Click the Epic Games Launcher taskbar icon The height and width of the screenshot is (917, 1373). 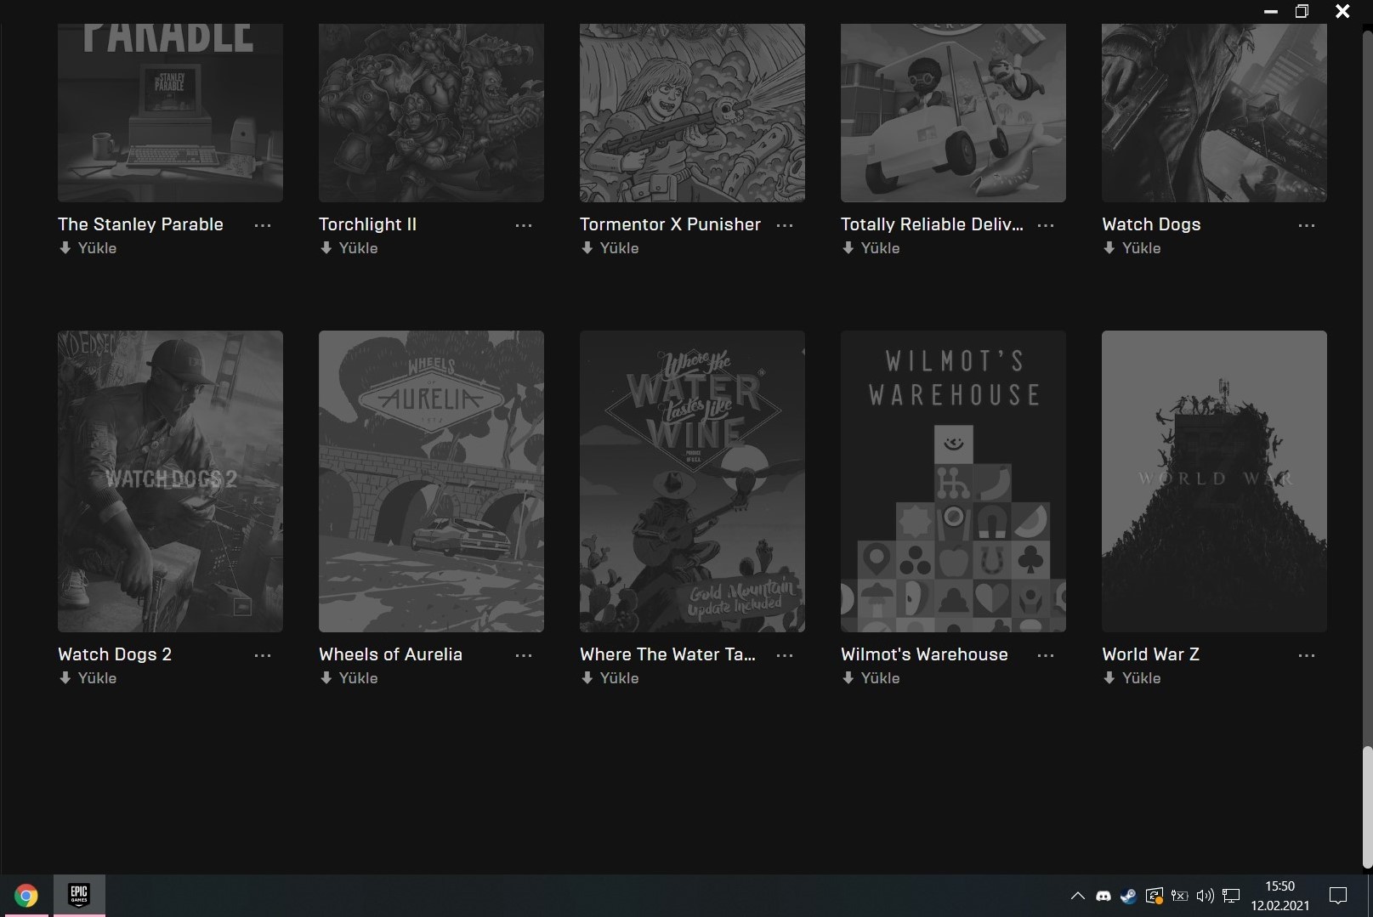79,895
